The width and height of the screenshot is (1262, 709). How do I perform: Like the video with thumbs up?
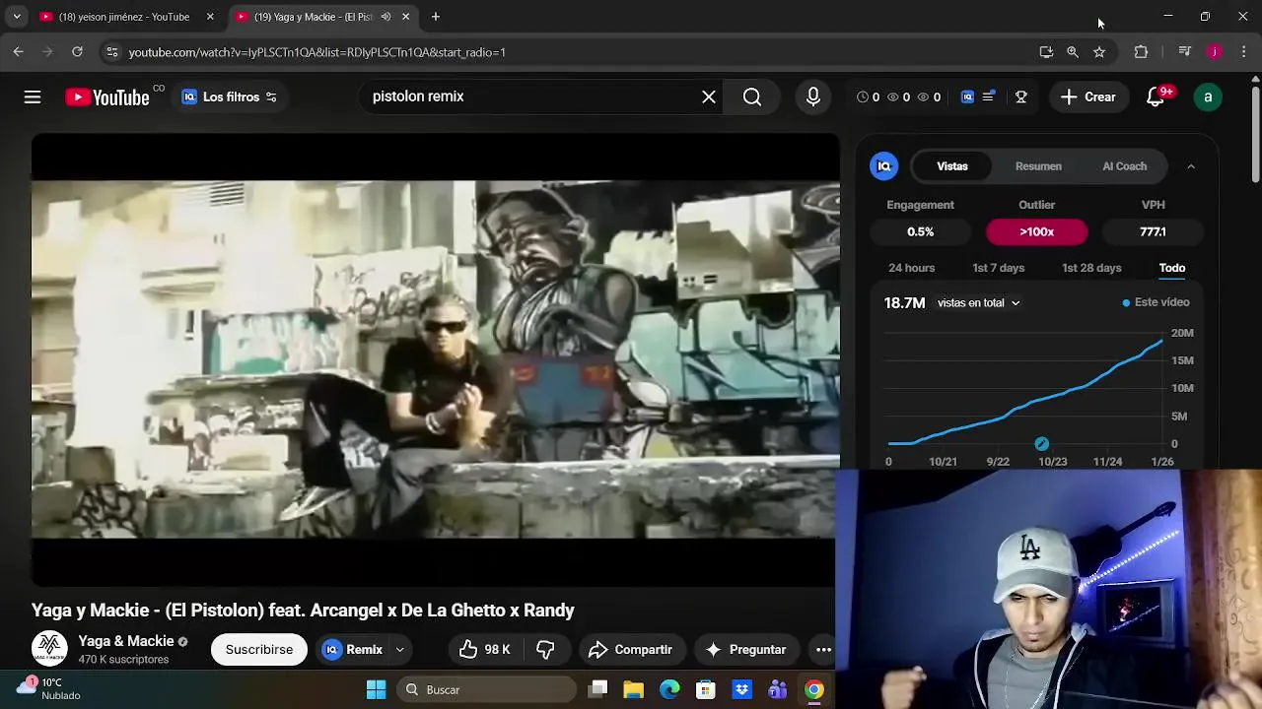pyautogui.click(x=484, y=650)
